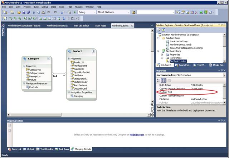
Task: Show properties in categorized view
Action: click(x=159, y=80)
